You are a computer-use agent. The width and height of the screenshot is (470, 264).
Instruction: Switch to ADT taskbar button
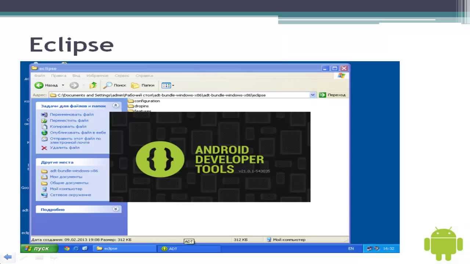pos(189,248)
